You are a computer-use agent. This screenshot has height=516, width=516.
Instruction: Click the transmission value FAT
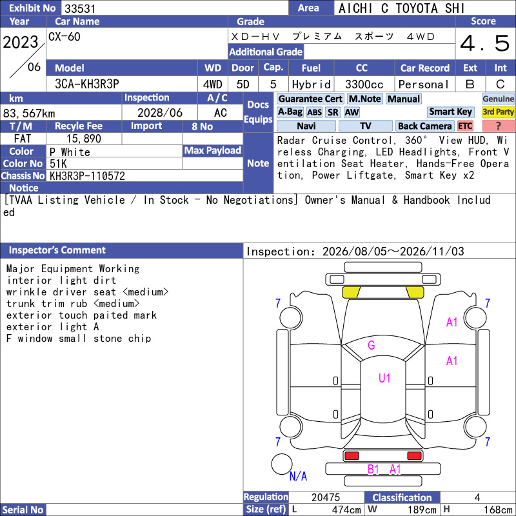tap(23, 139)
